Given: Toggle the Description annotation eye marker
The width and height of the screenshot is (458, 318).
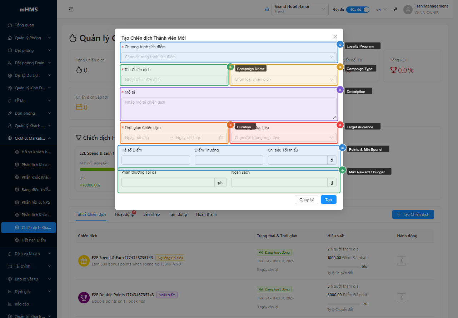Looking at the screenshot, I should tap(340, 90).
